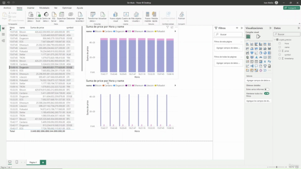The width and height of the screenshot is (301, 169).
Task: Select the funnel visualization
Action: [x=252, y=53]
